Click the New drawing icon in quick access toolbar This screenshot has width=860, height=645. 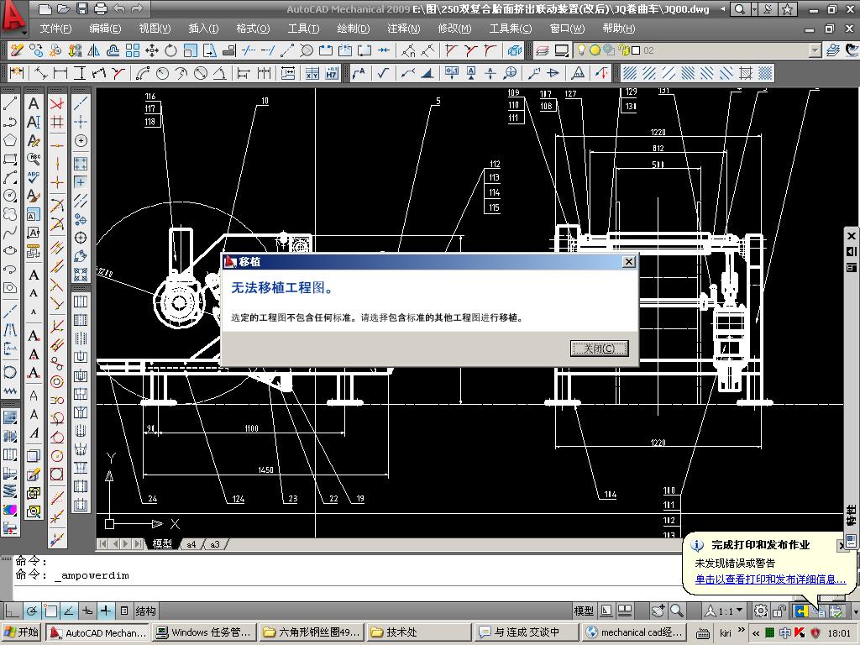pos(45,8)
